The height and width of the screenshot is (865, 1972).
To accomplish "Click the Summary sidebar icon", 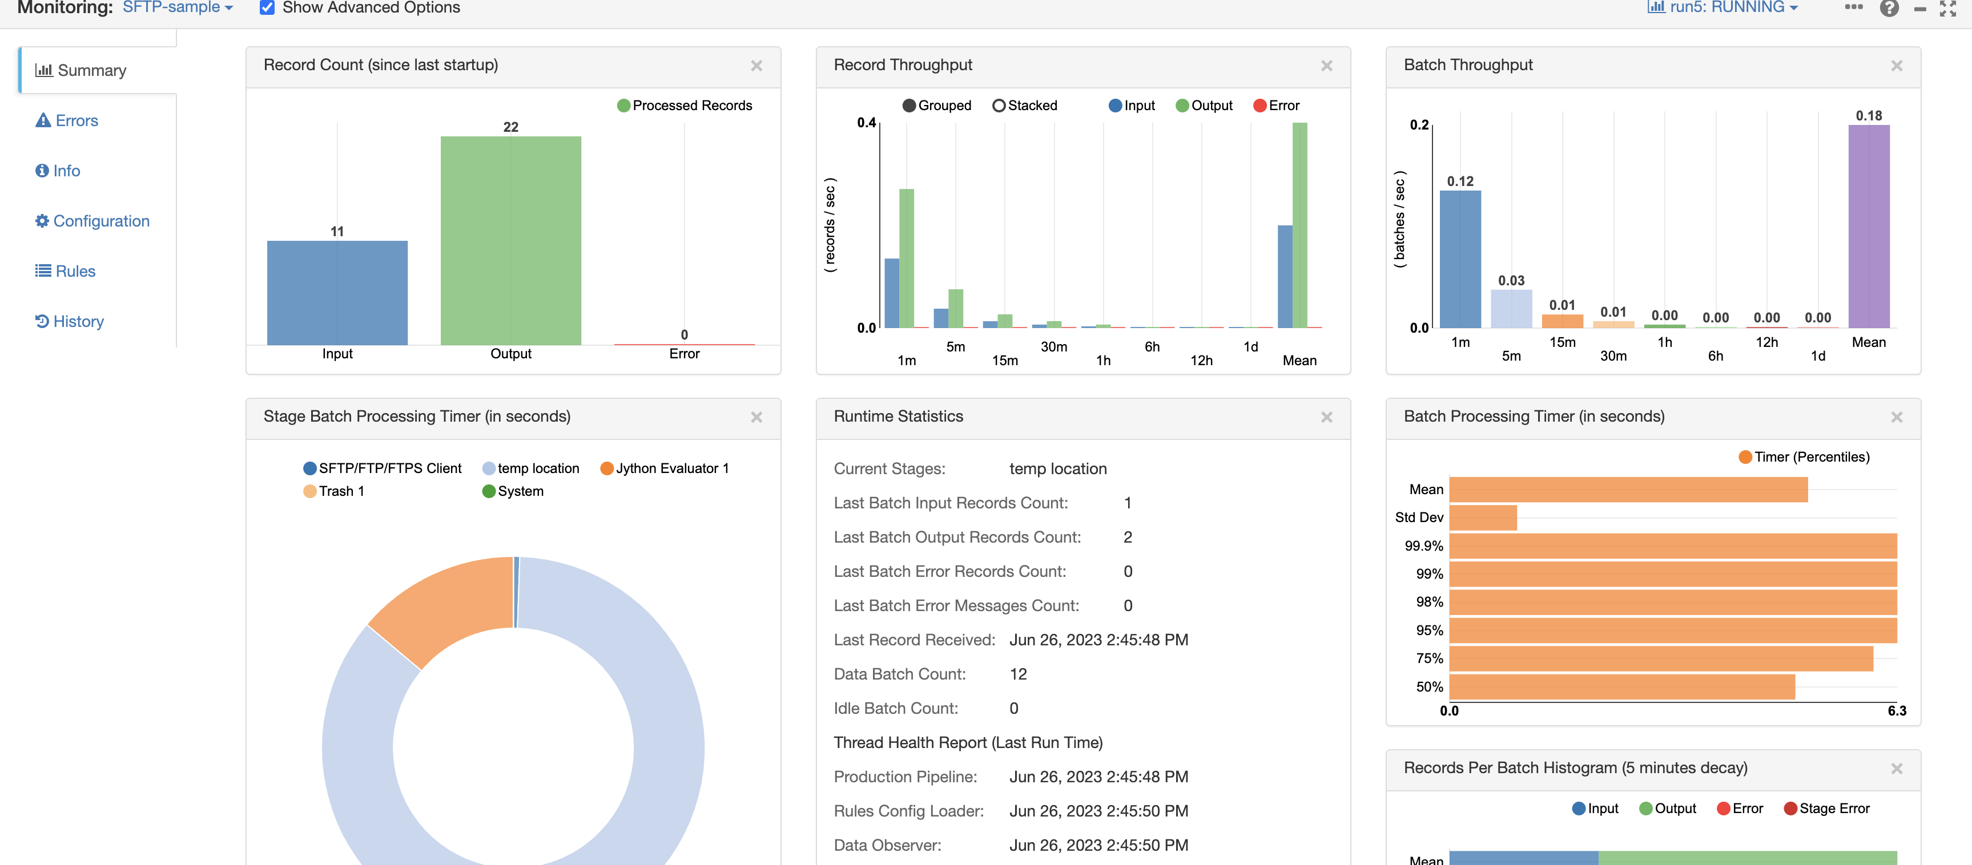I will coord(45,69).
